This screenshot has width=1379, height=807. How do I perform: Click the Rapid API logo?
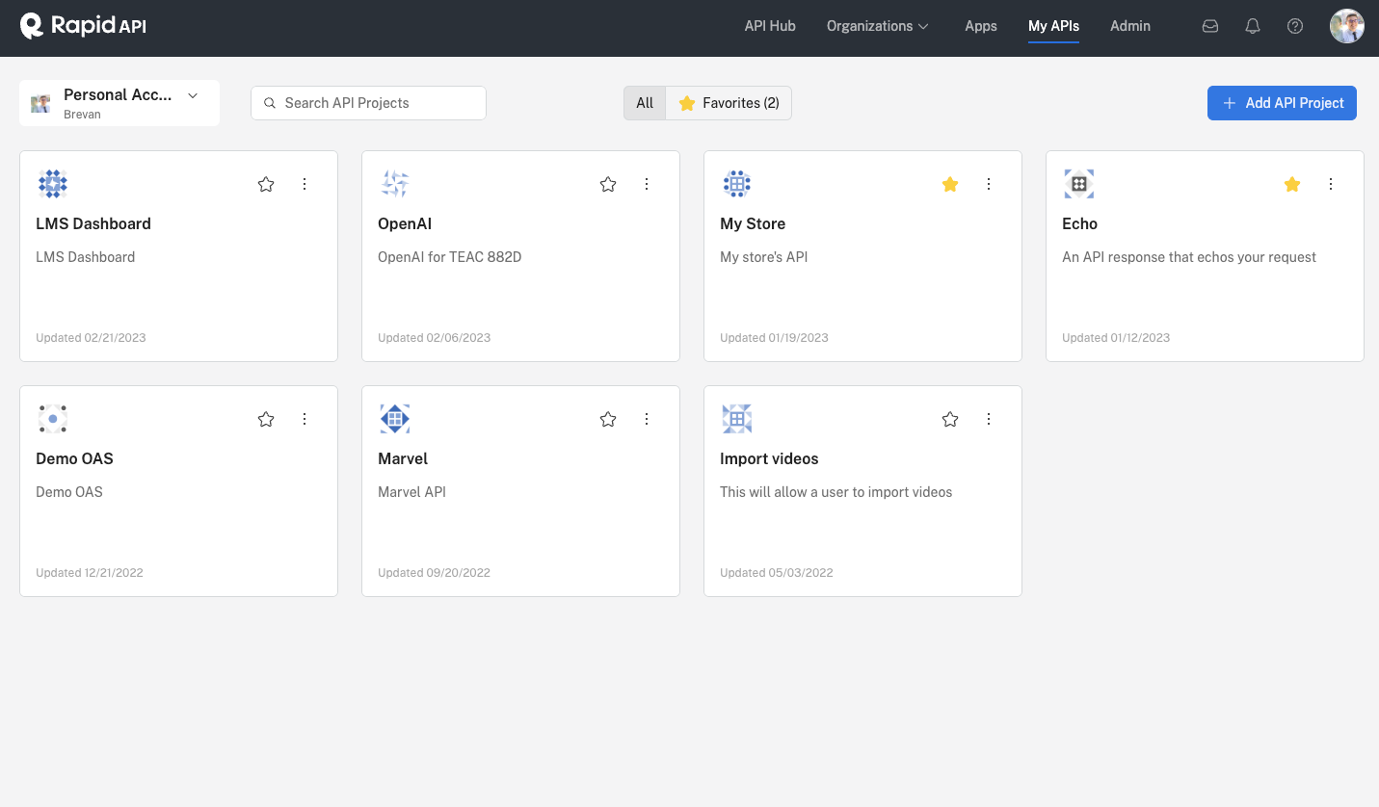(83, 26)
